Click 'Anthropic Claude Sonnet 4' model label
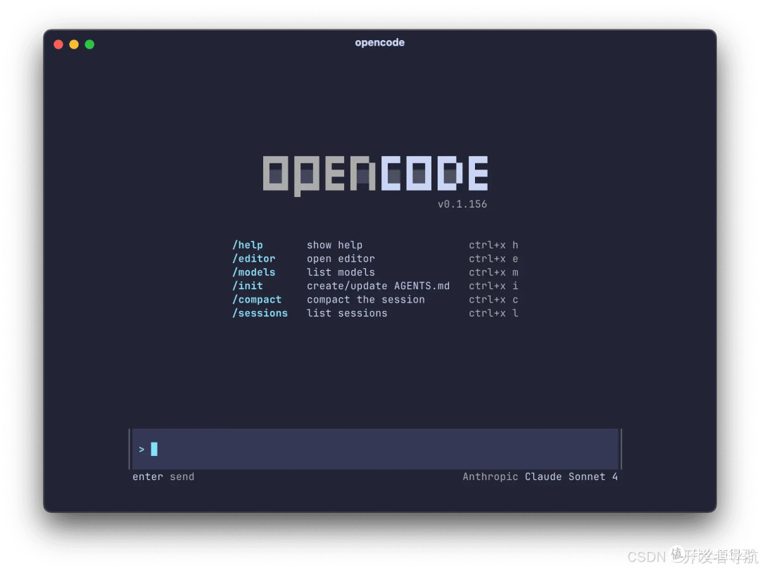The height and width of the screenshot is (570, 760). tap(540, 477)
